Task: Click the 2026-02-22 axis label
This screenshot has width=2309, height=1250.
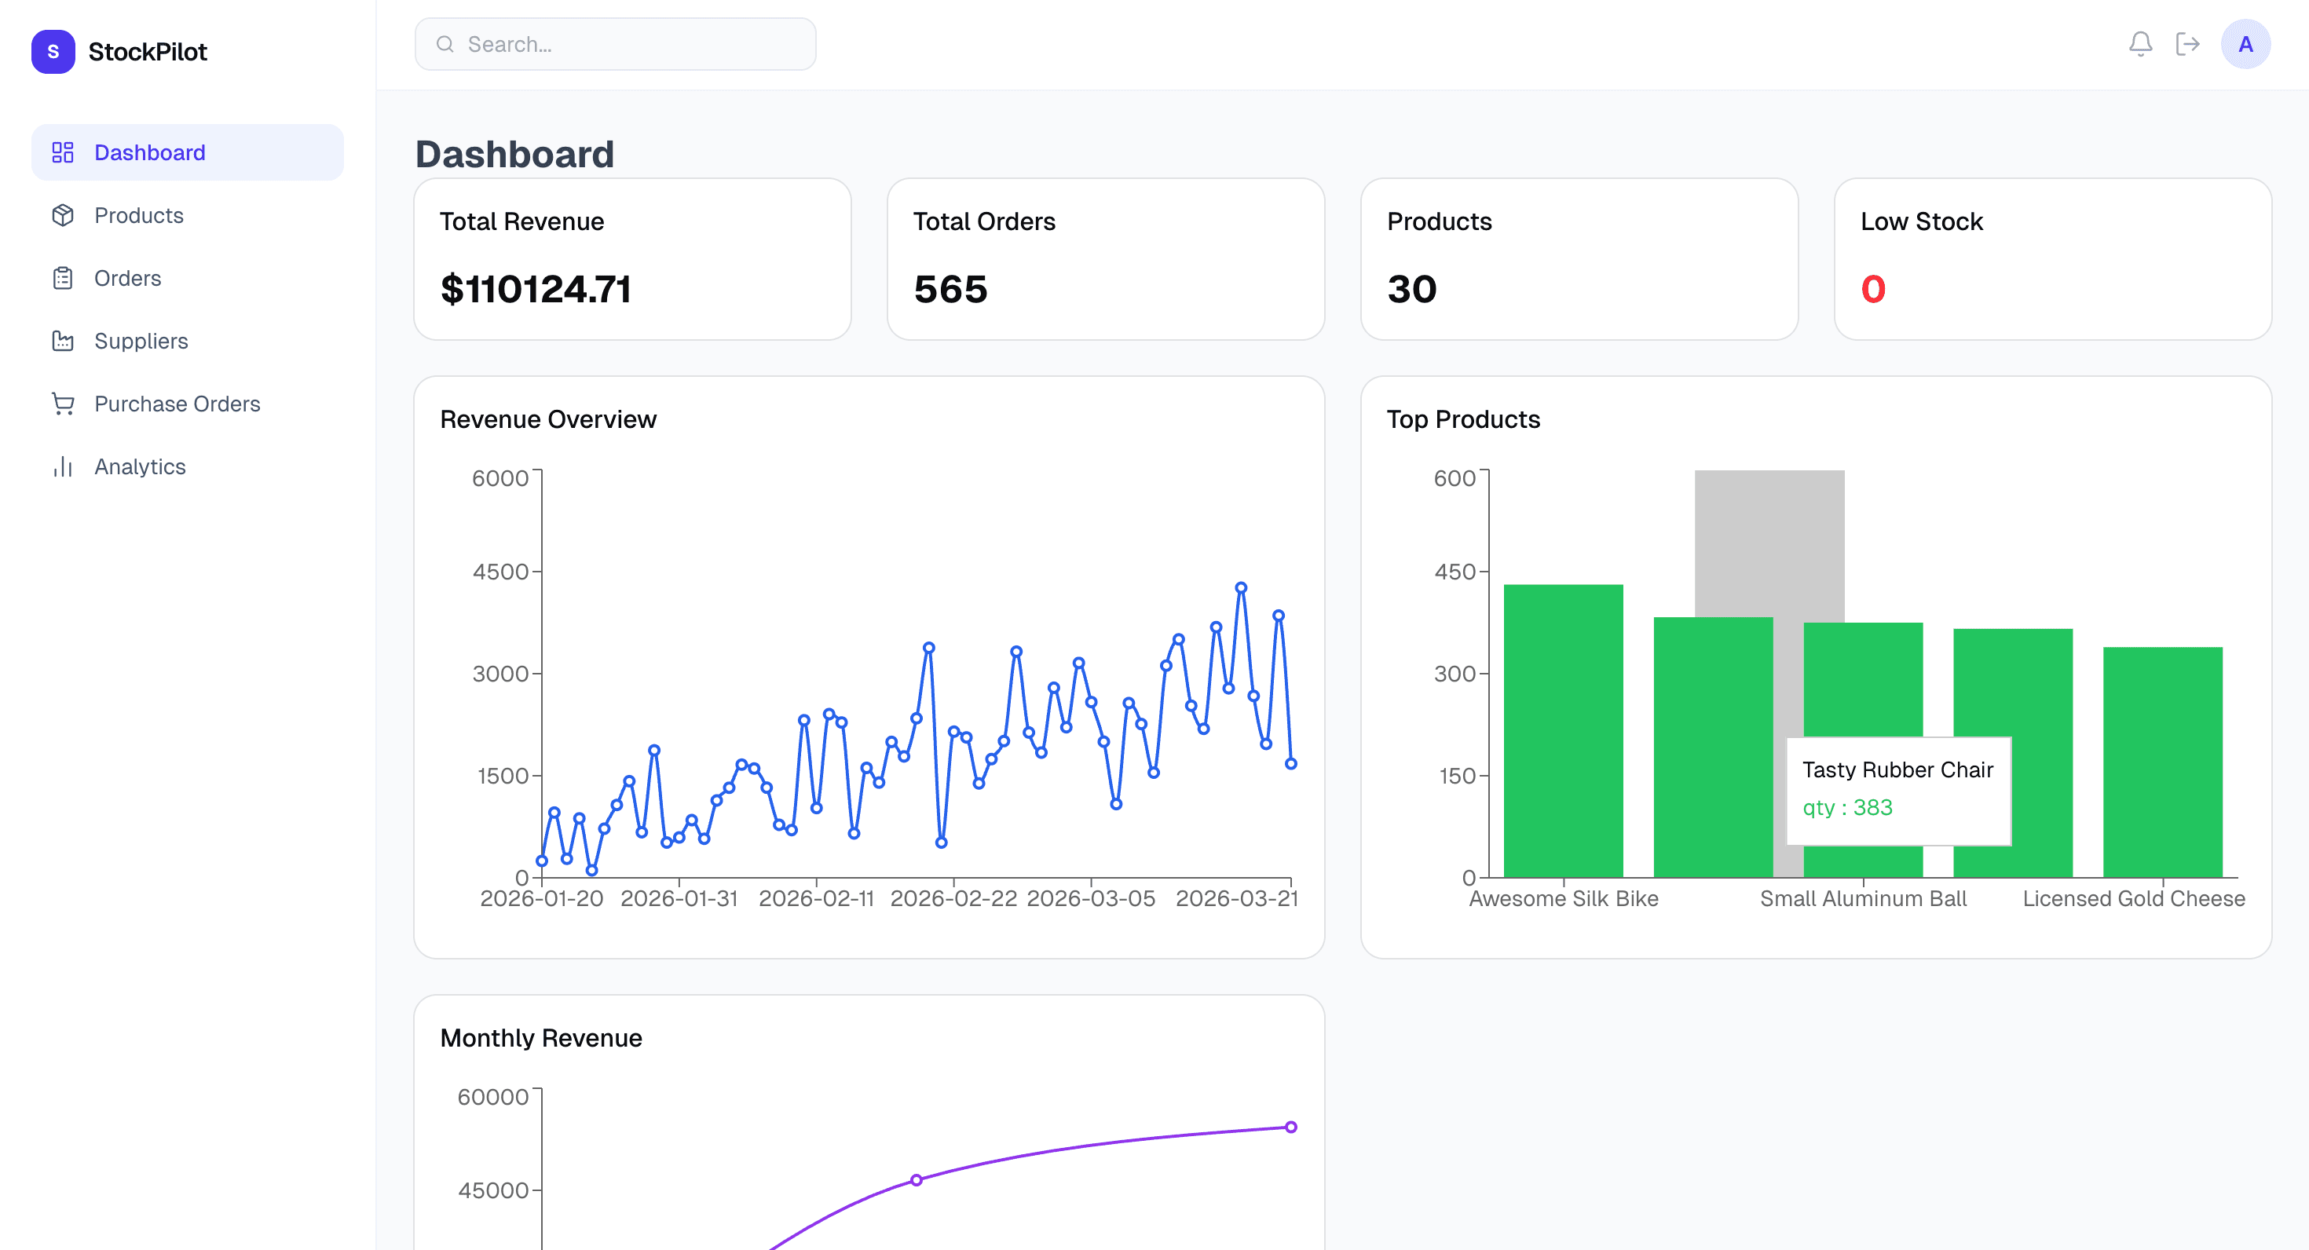Action: pos(953,899)
